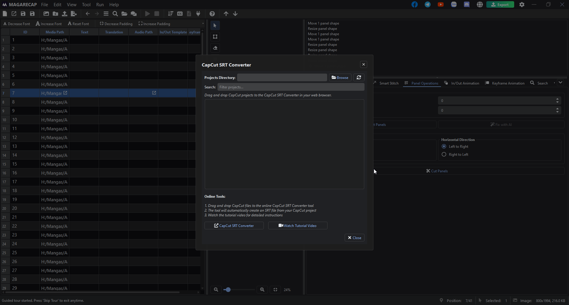Focus the Projects Directory input field
This screenshot has width=569, height=305.
click(282, 77)
